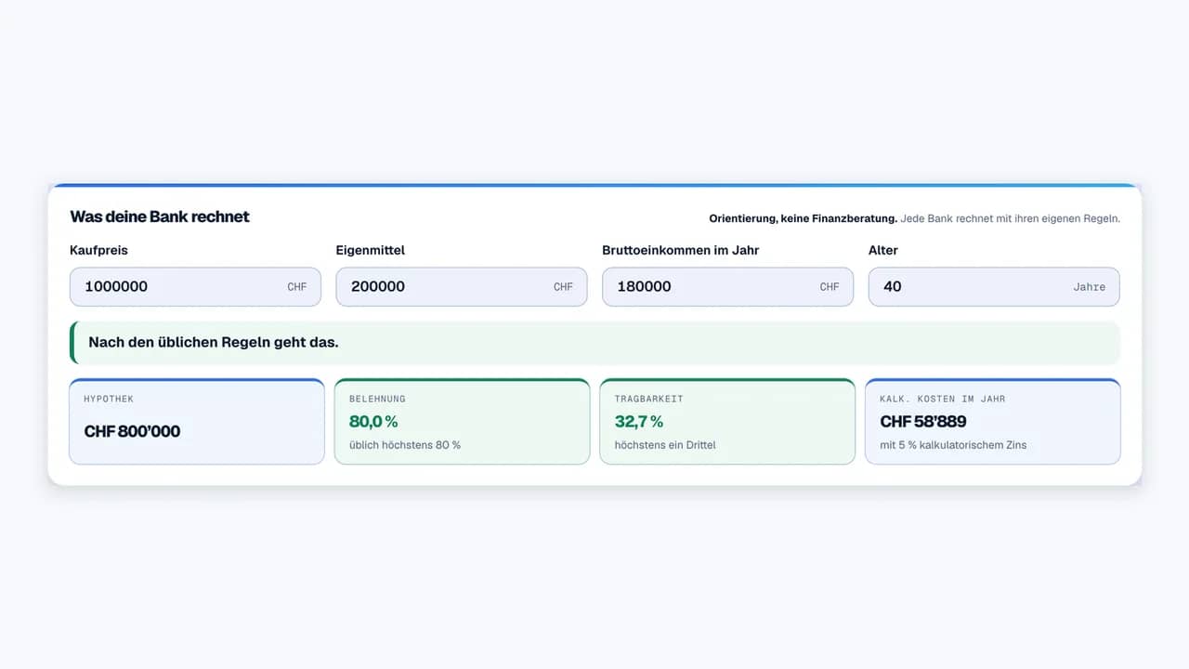
Task: Click 'Nach den üblichen Regeln geht das.' message
Action: pos(214,342)
